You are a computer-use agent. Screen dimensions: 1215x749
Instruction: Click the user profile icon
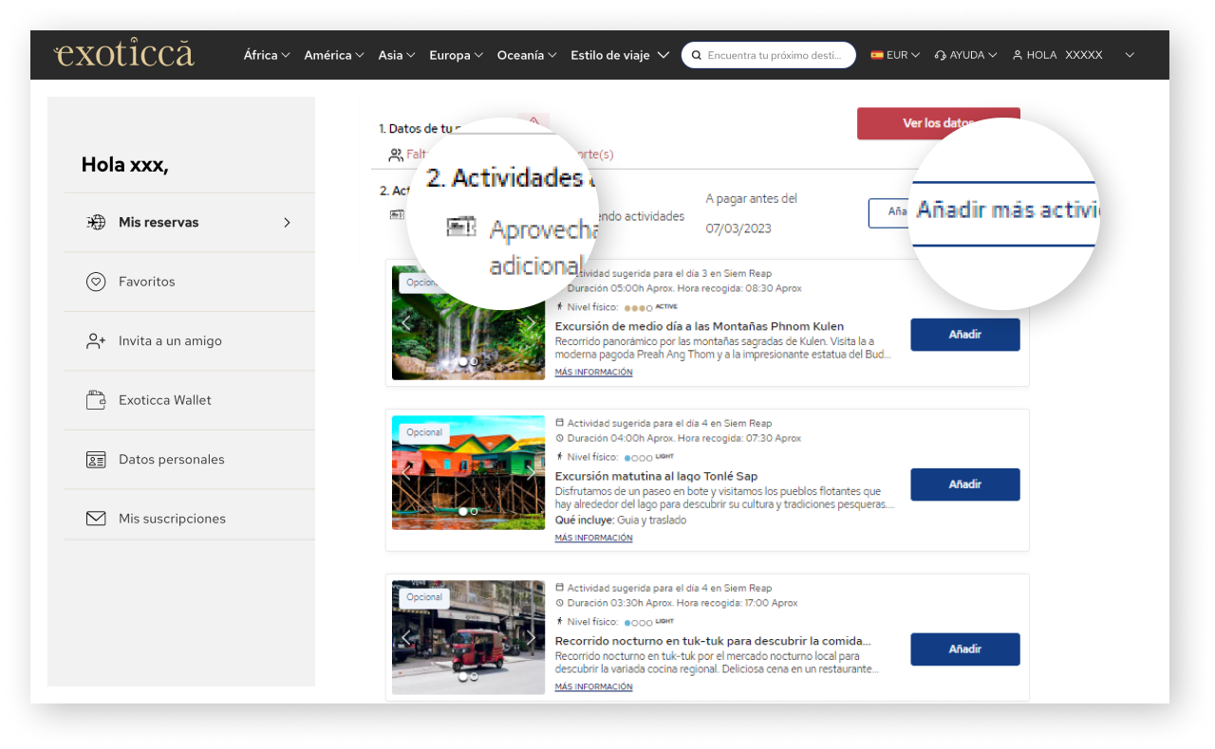tap(1018, 55)
